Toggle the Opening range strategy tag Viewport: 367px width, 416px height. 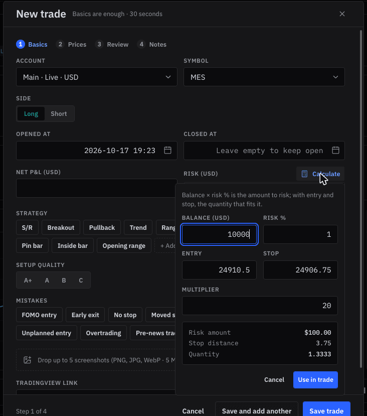tap(124, 246)
